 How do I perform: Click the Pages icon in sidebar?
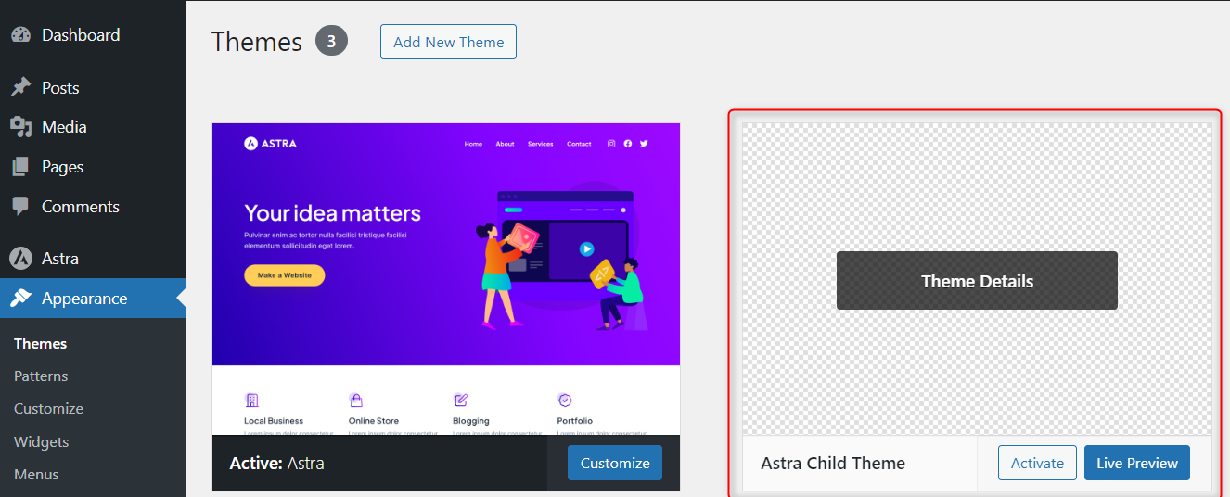point(20,167)
